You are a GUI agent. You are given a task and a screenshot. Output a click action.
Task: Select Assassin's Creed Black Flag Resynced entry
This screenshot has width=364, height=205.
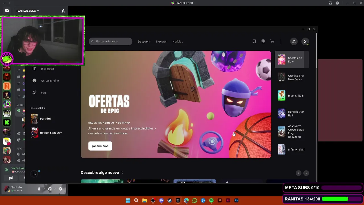292,132
